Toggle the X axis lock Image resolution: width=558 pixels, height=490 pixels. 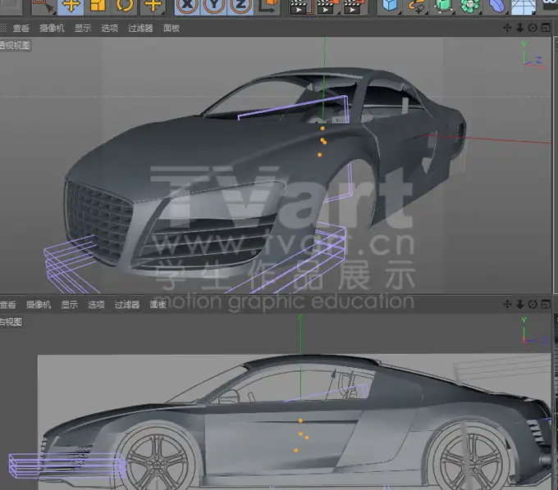click(x=188, y=7)
